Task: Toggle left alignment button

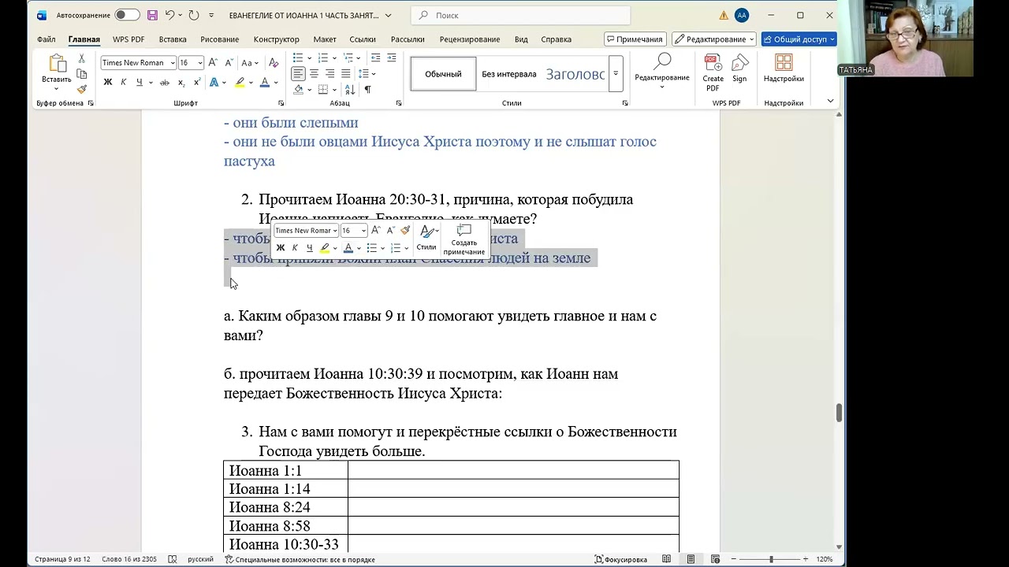Action: pyautogui.click(x=298, y=74)
